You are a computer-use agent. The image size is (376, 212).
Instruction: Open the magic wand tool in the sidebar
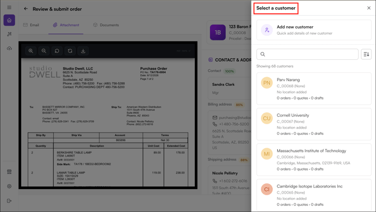pyautogui.click(x=9, y=34)
